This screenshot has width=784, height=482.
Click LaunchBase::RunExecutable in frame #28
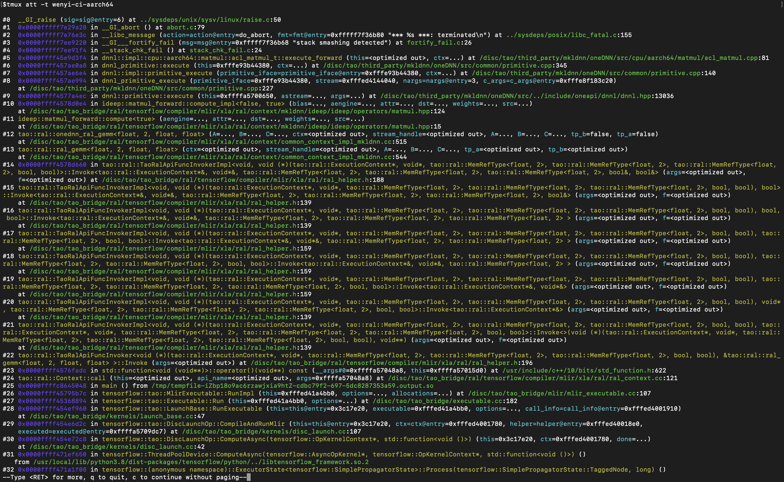coord(182,409)
